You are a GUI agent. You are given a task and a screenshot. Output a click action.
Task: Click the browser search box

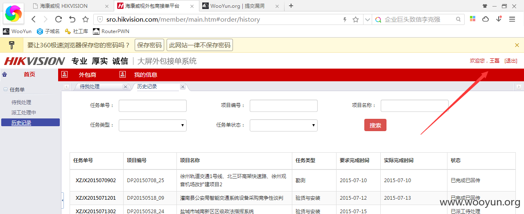(419, 19)
